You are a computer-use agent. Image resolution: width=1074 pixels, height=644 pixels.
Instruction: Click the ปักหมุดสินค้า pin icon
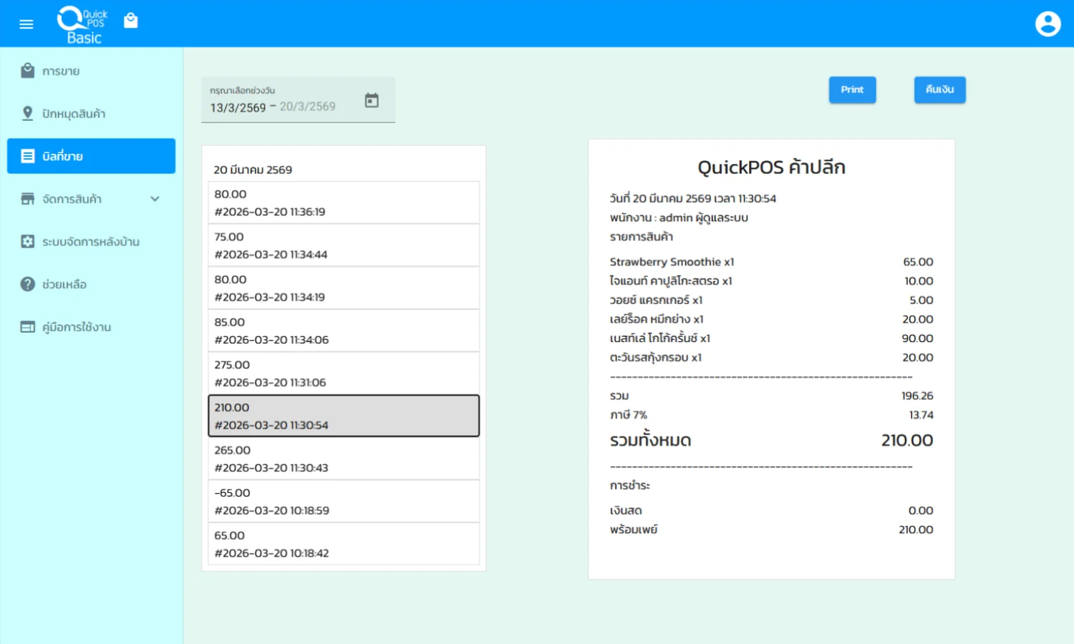point(28,114)
